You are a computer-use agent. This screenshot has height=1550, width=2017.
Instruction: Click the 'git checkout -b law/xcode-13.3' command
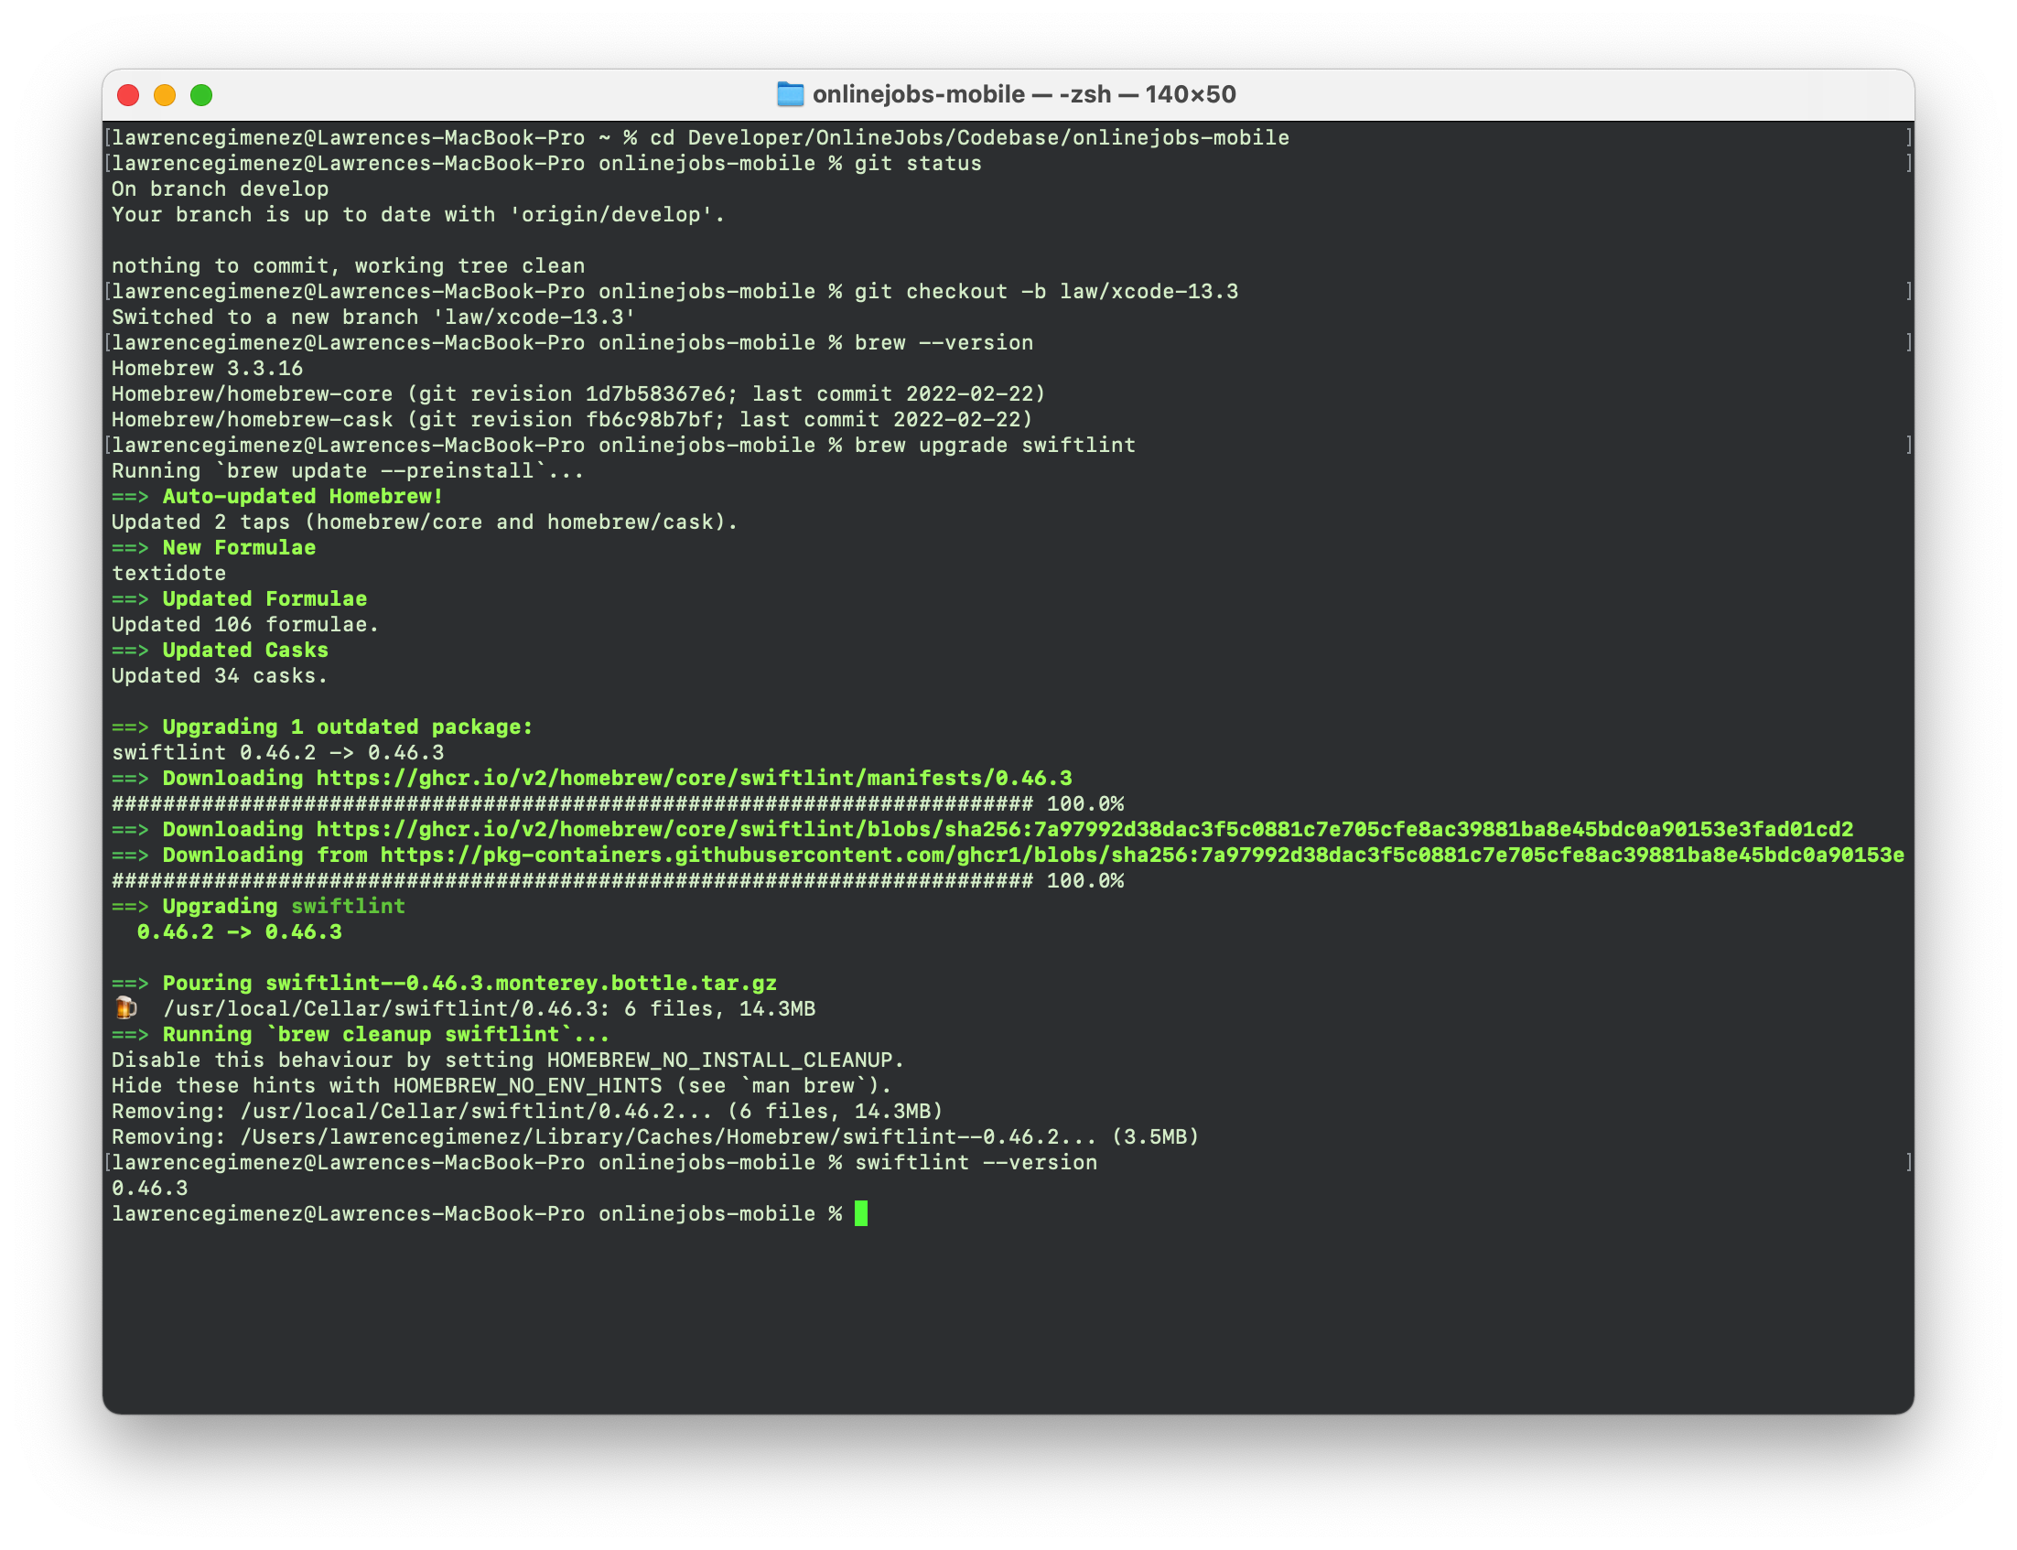coord(1046,292)
